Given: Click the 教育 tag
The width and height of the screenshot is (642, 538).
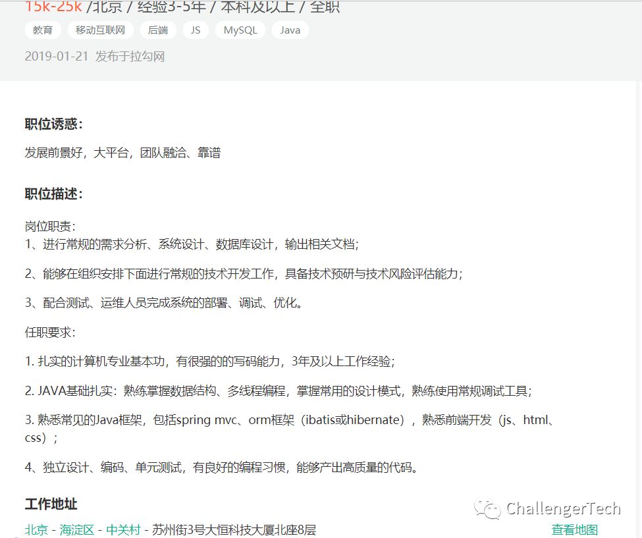Looking at the screenshot, I should point(43,30).
